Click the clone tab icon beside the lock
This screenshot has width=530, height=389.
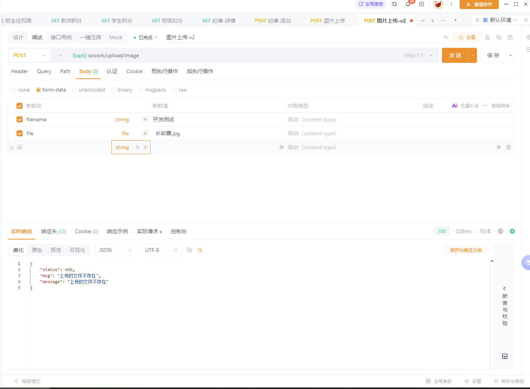tap(499, 37)
